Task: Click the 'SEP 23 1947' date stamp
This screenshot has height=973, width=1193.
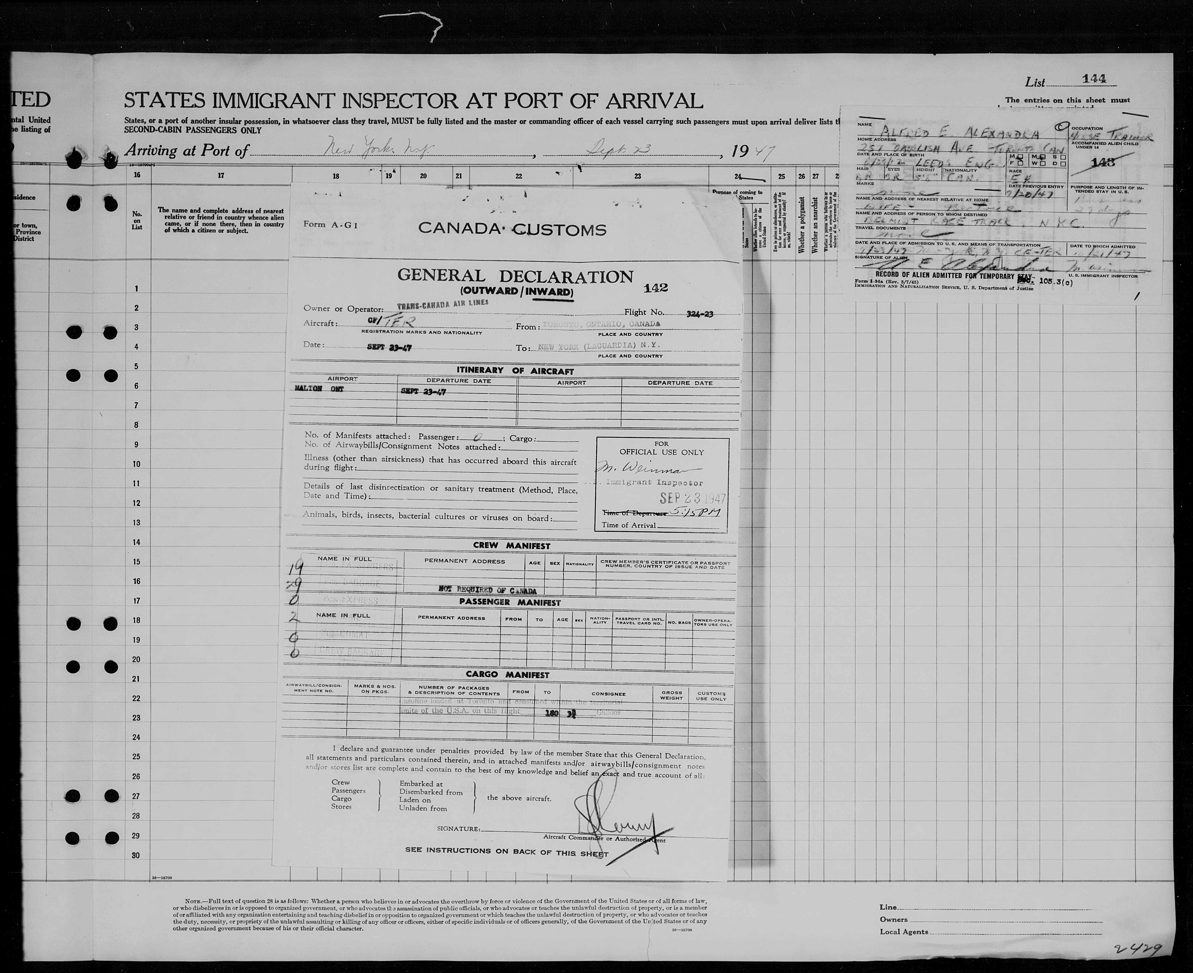Action: tap(693, 498)
